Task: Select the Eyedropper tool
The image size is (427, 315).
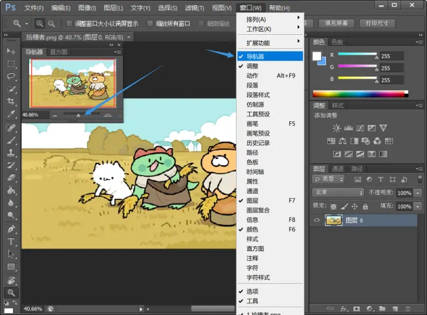Action: (11, 114)
